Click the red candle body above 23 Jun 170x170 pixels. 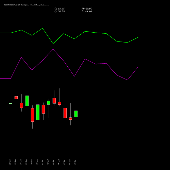point(16,98)
